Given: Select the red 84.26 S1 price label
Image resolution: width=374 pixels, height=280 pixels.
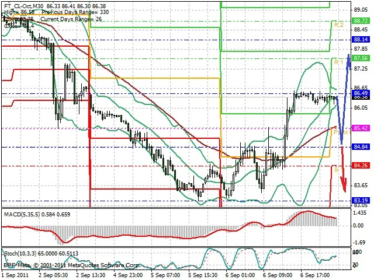Looking at the screenshot, I should click(361, 165).
